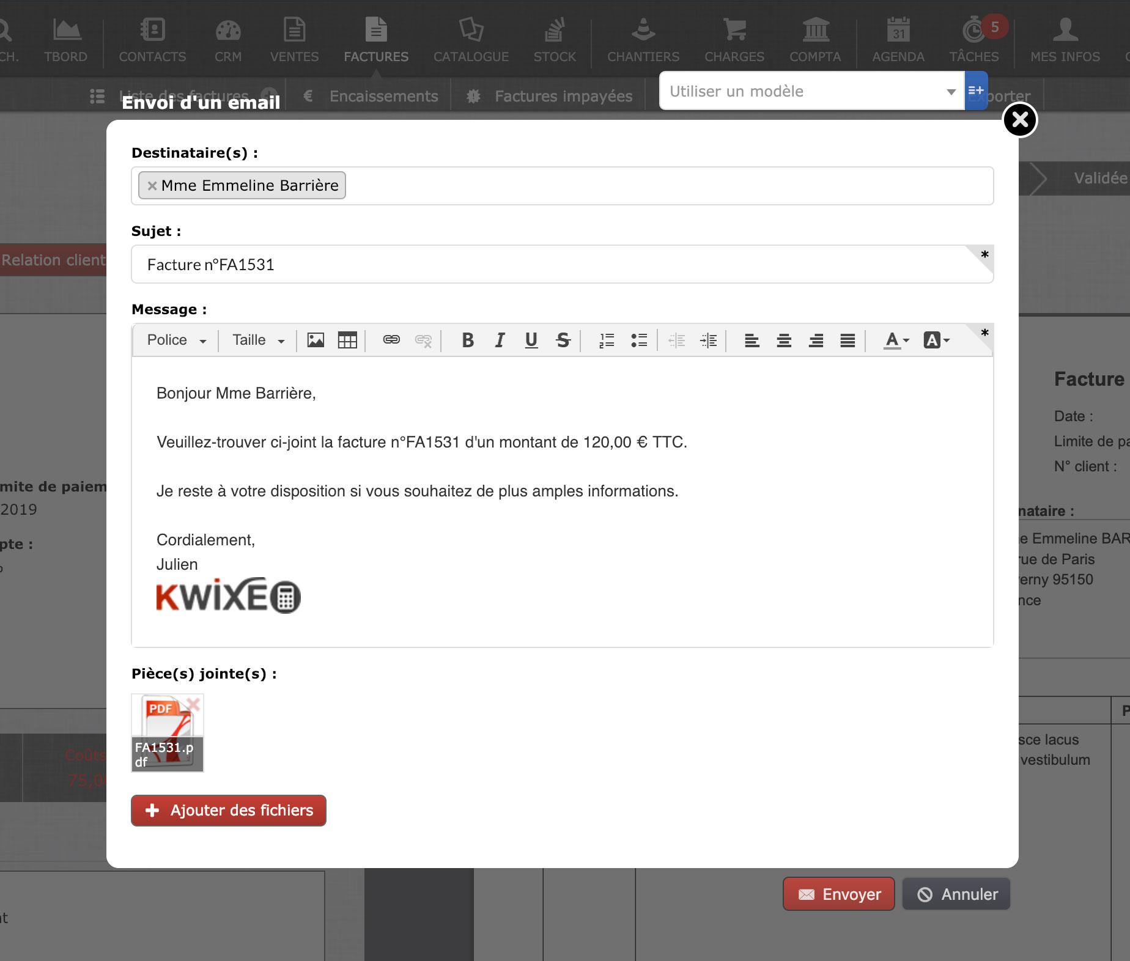The height and width of the screenshot is (961, 1130).
Task: Center the message text
Action: pyautogui.click(x=784, y=341)
